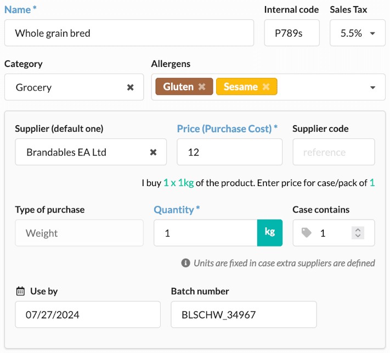This screenshot has height=353, width=390.
Task: Open the Sales Tax 5.5% dropdown
Action: point(358,33)
